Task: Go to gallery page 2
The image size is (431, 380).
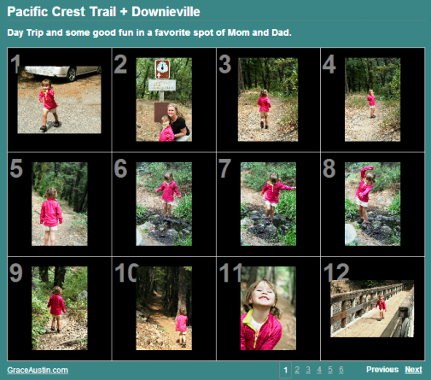Action: (297, 370)
